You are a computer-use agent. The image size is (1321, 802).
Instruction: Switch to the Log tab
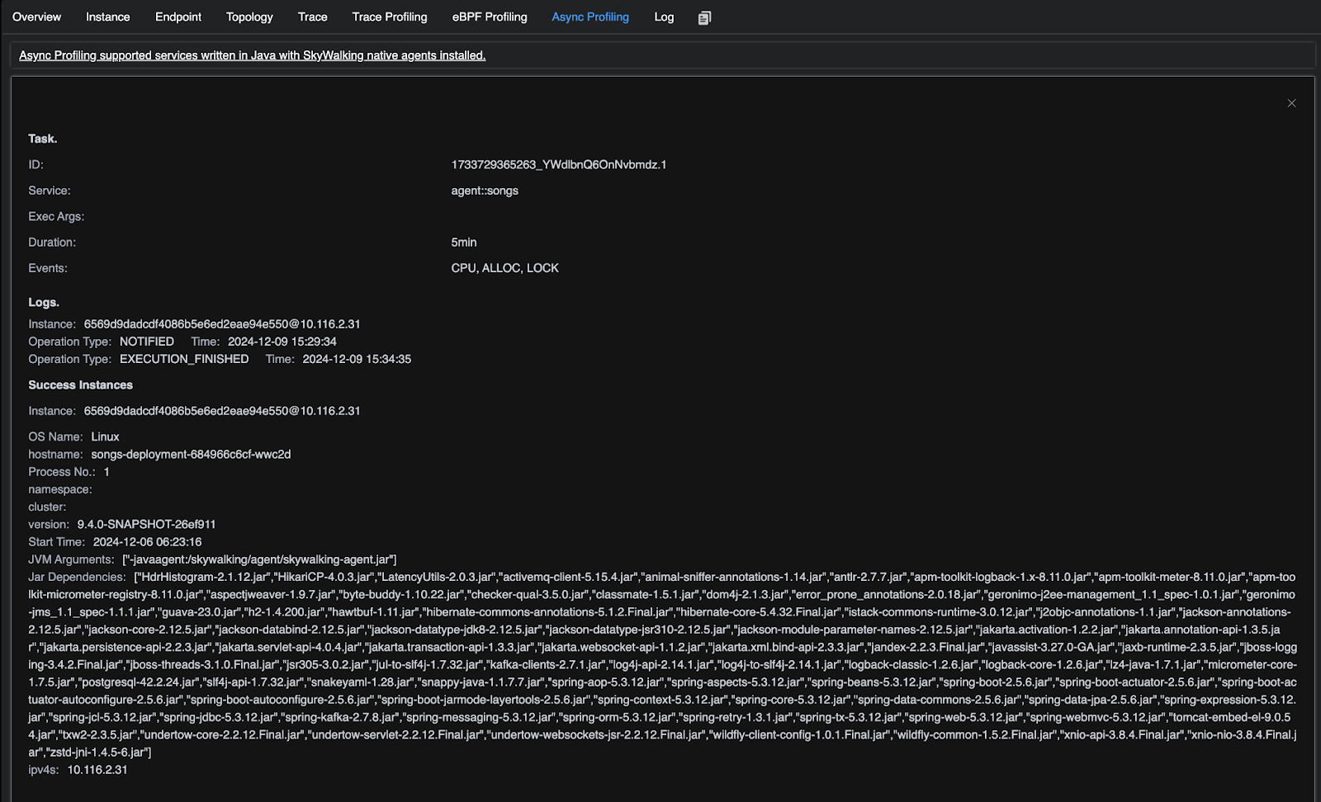pos(664,17)
